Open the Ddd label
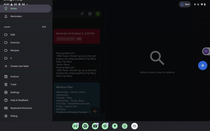Screen dimensions: 210x131 (x=13, y=35)
